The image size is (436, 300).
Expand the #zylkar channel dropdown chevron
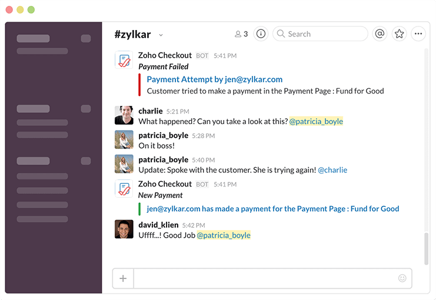(161, 35)
